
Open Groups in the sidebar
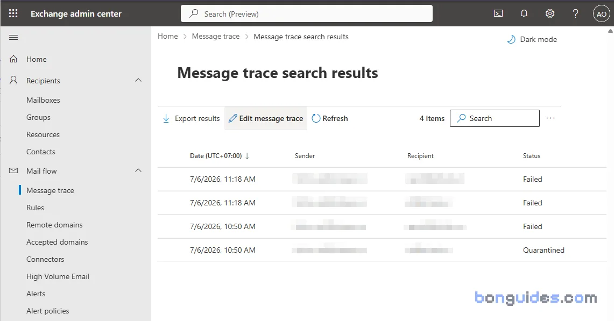[x=38, y=117]
